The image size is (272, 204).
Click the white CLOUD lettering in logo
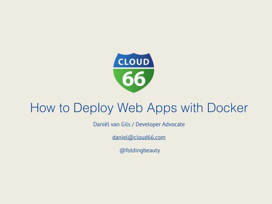coord(134,62)
